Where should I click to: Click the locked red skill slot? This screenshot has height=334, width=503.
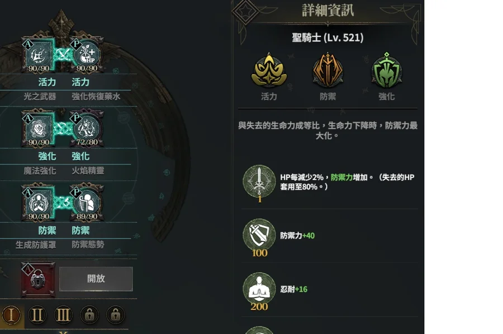click(38, 279)
